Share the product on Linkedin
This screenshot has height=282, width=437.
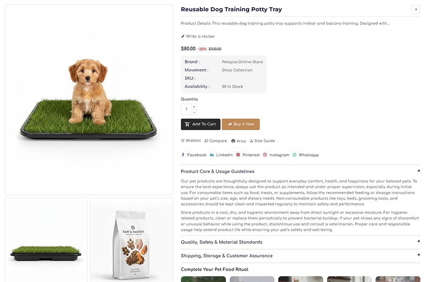221,155
